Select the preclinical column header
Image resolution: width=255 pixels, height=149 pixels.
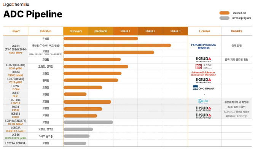click(100, 31)
